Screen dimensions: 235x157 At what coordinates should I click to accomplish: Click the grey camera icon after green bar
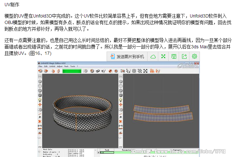85,71
